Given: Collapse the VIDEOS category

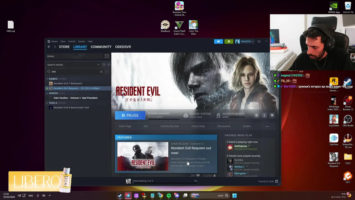Looking at the screenshot, I should pyautogui.click(x=47, y=93).
